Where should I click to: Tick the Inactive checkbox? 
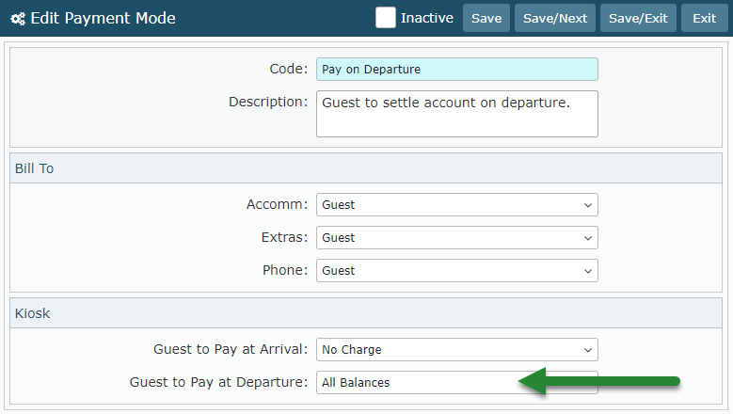386,18
